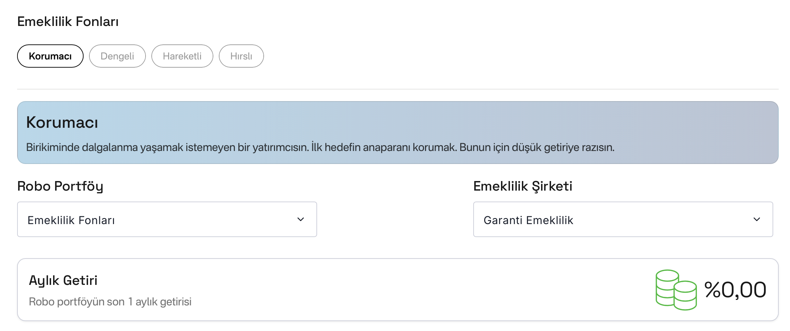This screenshot has width=790, height=331.
Task: Click the Korumacı heading inside the blue box
Action: tap(62, 122)
